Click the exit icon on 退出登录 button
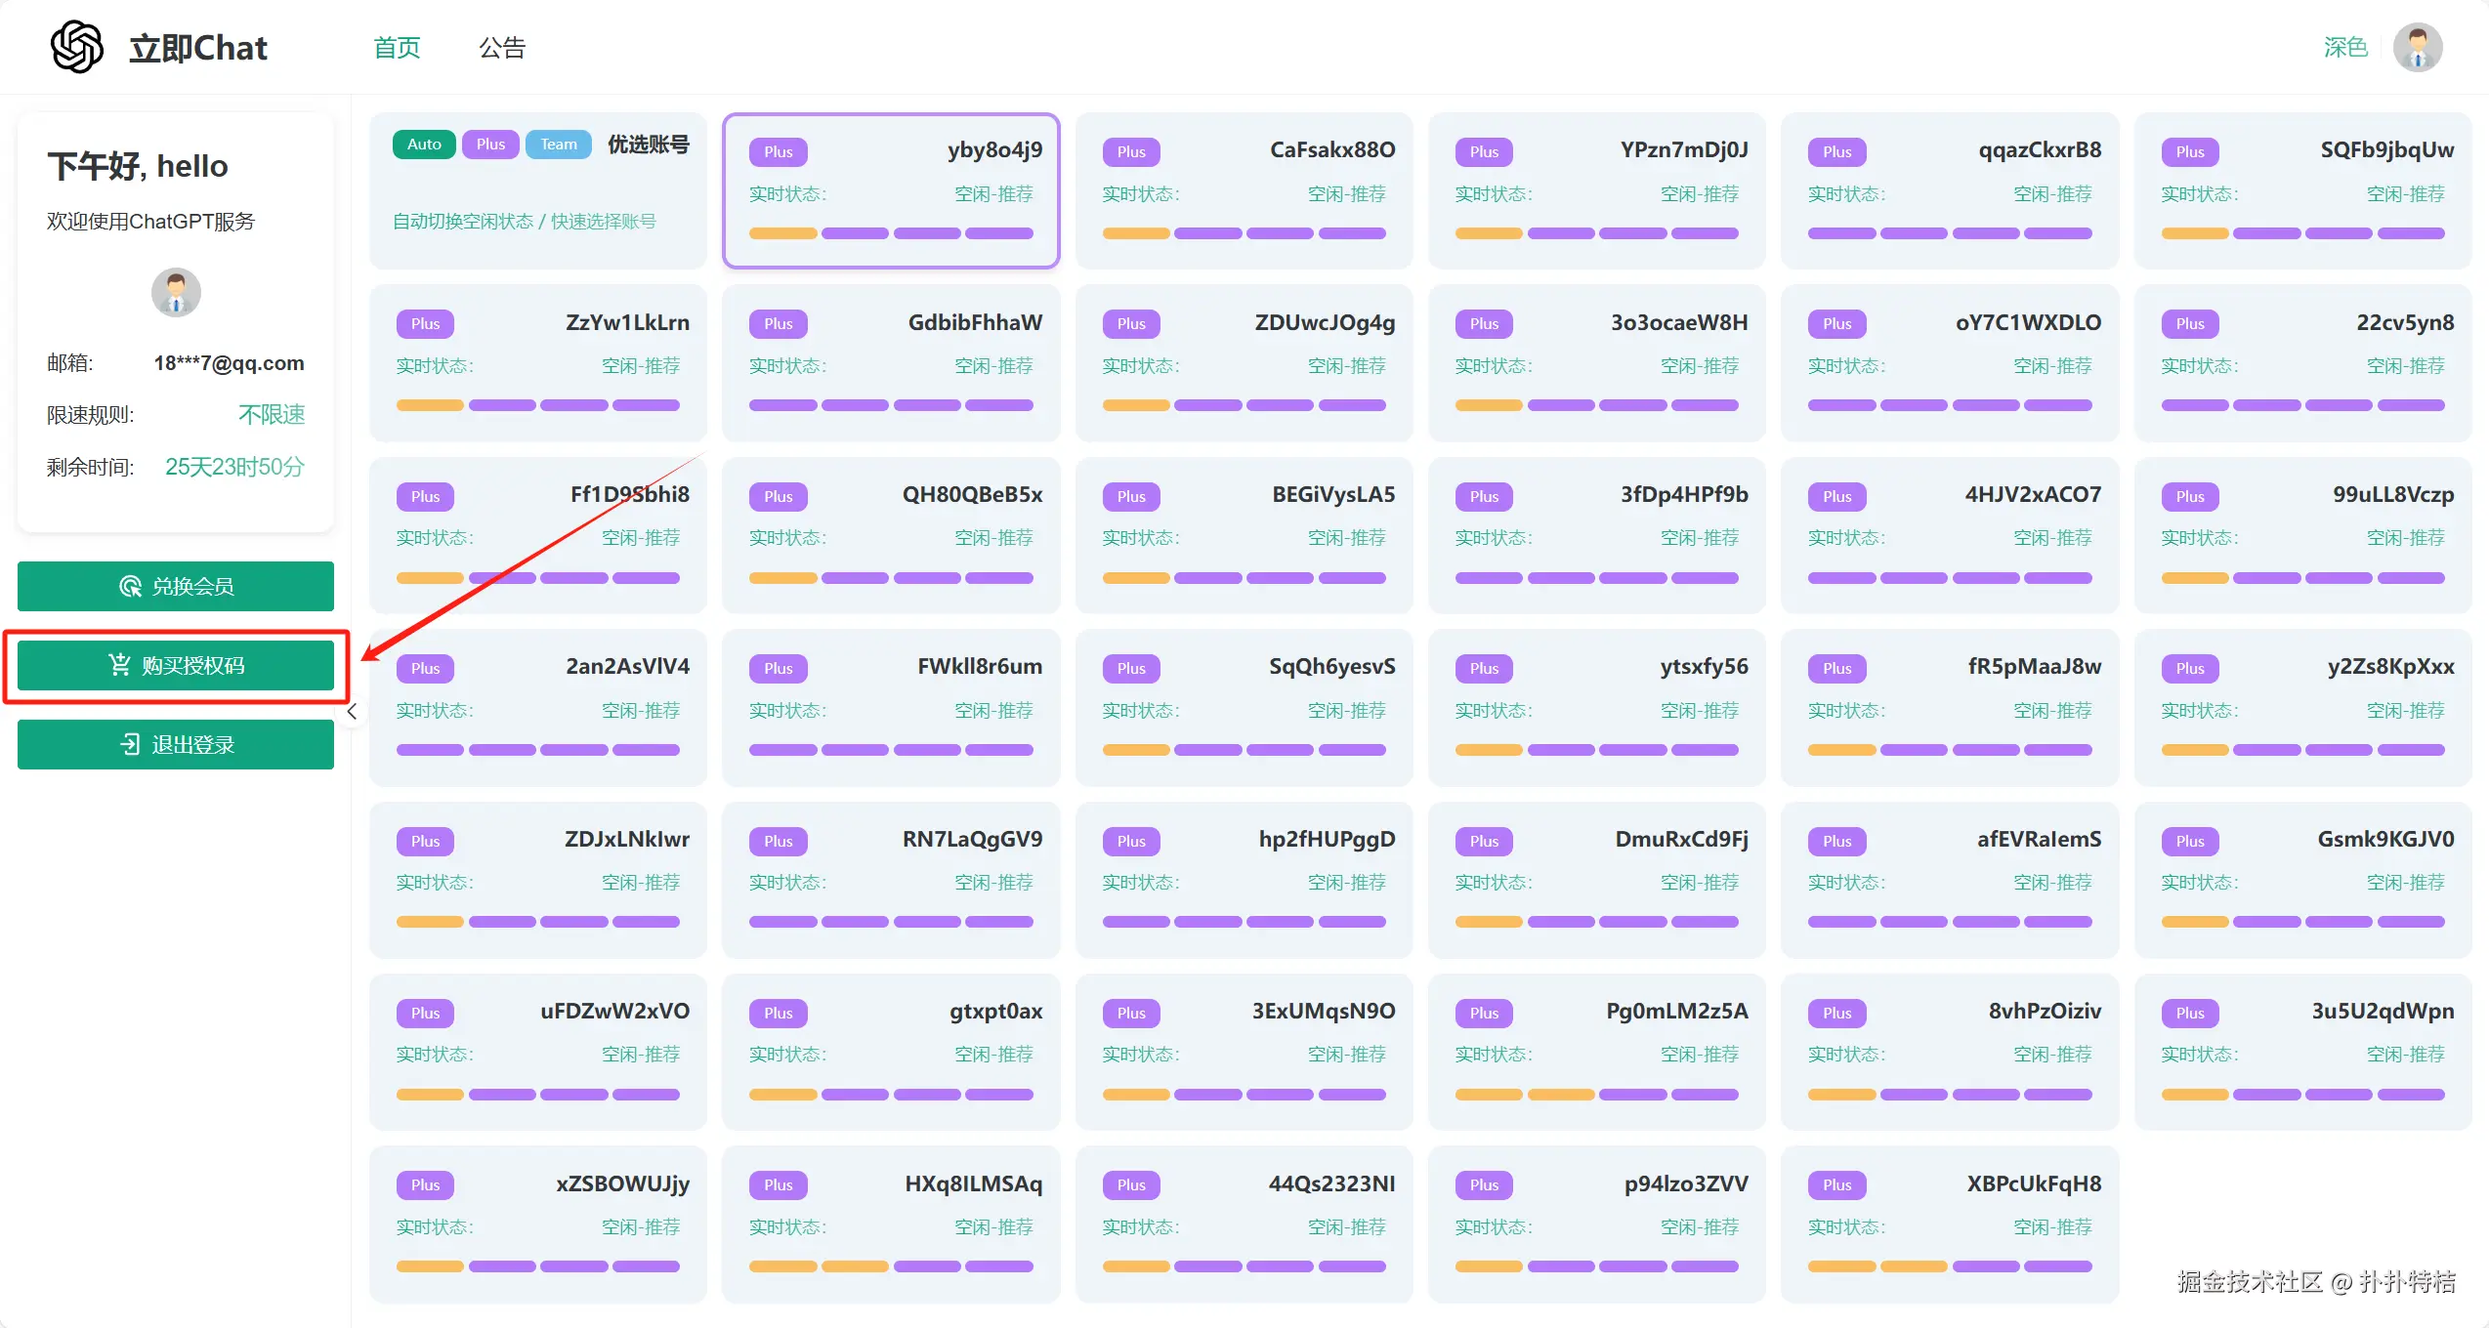2489x1328 pixels. (x=130, y=744)
